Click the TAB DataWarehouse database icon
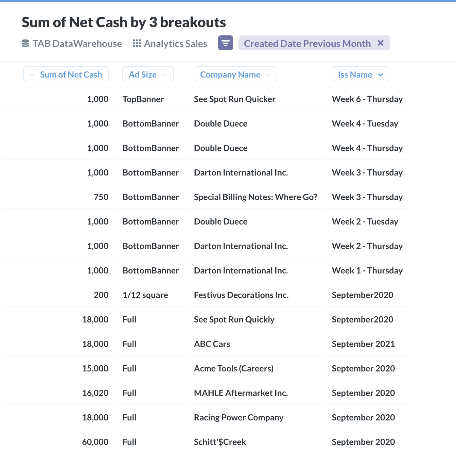456x449 pixels. [25, 44]
